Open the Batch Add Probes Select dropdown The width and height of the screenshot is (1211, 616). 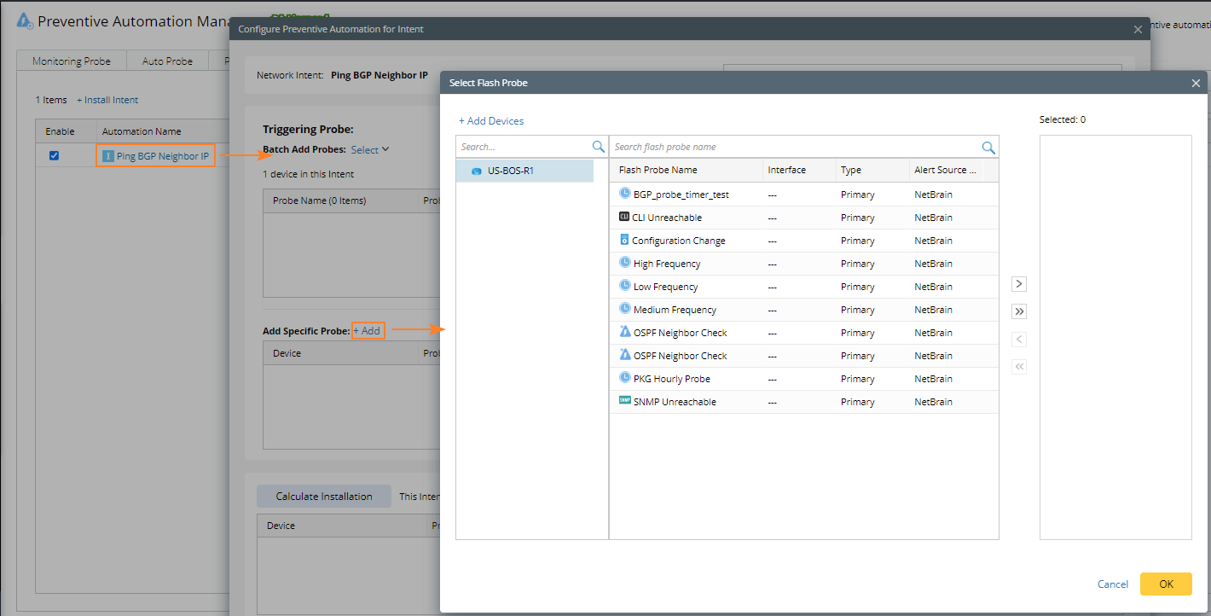pos(370,150)
